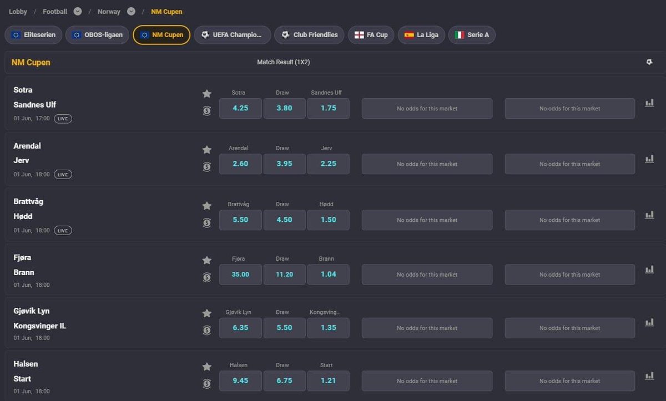666x401 pixels.
Task: Favorite the Brattvåg vs Hødd match star
Action: 207,206
